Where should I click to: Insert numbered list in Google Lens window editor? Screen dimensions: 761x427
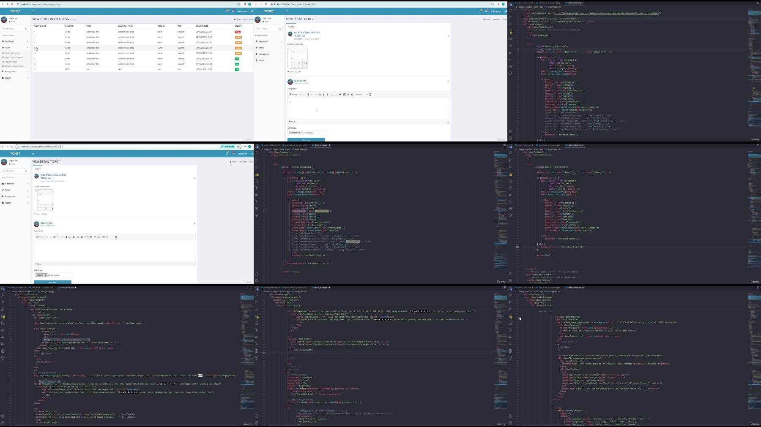coord(78,237)
